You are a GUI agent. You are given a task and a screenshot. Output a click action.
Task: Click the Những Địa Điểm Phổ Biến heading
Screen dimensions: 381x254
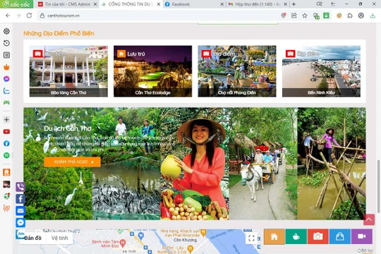[x=59, y=33]
